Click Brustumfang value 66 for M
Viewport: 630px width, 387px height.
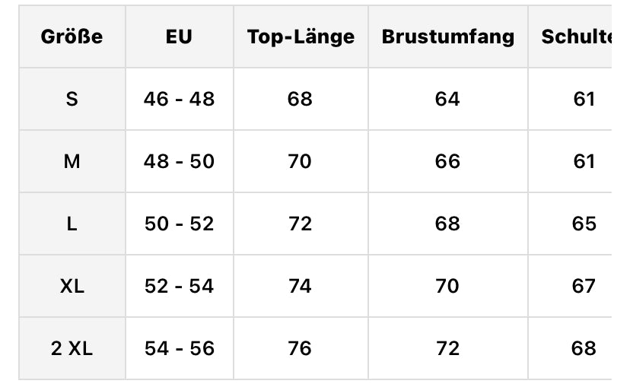(448, 161)
